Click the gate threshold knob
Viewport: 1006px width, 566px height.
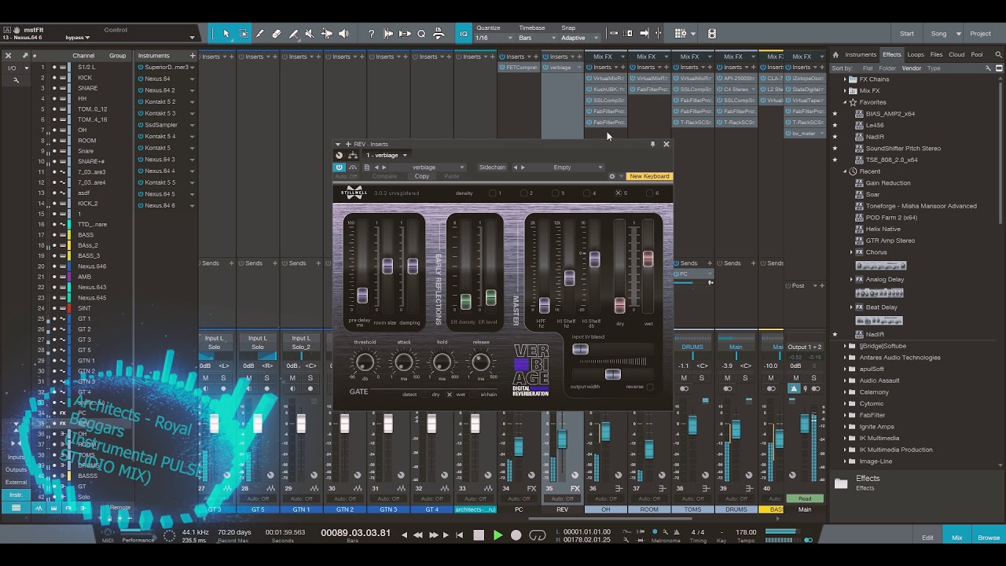365,362
